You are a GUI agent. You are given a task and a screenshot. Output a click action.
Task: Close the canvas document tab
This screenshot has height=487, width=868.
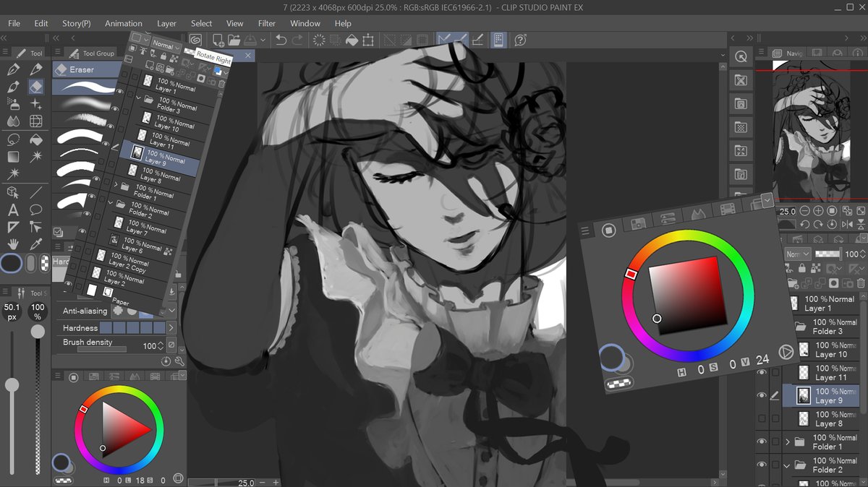248,55
